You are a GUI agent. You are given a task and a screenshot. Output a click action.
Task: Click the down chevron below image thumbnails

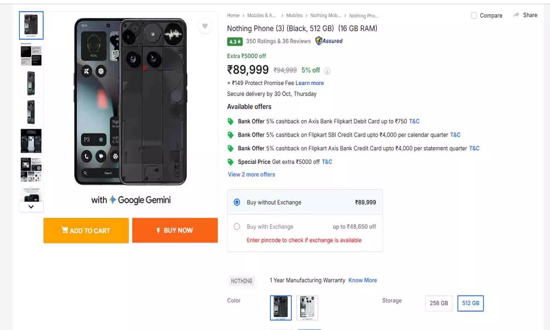(x=31, y=206)
